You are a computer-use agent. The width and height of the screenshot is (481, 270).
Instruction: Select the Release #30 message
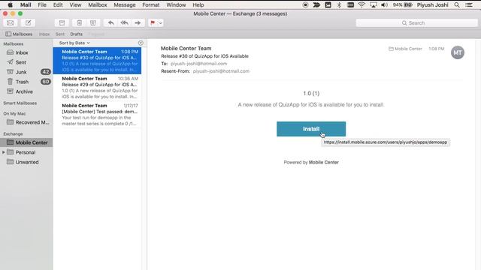97,61
